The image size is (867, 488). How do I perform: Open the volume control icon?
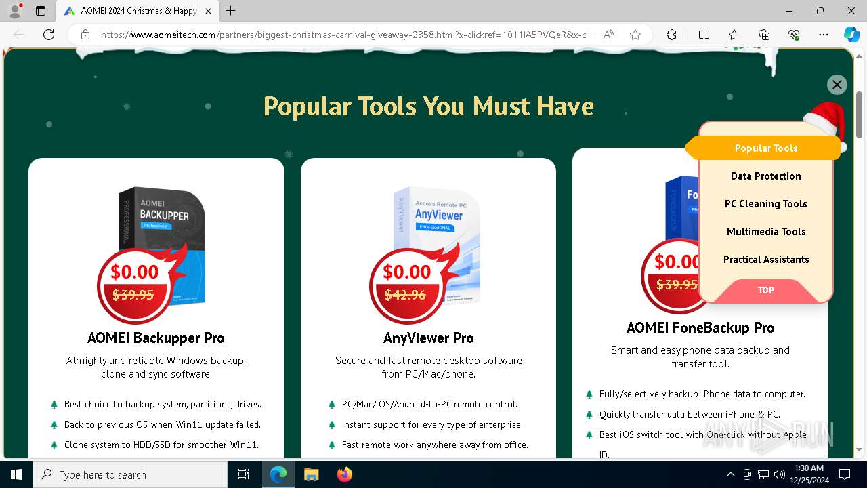[x=780, y=474]
